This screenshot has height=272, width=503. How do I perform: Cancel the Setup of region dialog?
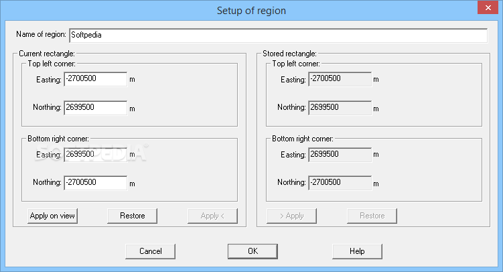tap(150, 251)
